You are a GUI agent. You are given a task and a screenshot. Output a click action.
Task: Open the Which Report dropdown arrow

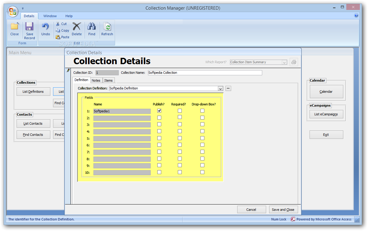pyautogui.click(x=284, y=62)
